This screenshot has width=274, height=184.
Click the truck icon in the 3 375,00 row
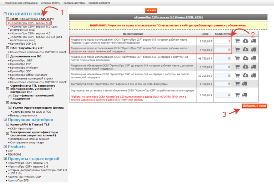254,67
